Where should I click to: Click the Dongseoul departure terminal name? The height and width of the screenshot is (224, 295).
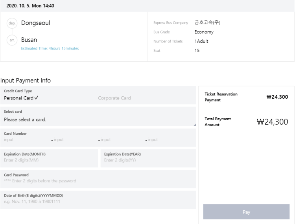coord(35,23)
